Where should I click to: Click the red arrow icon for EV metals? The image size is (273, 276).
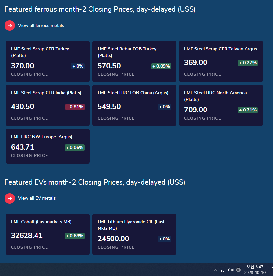(x=10, y=198)
